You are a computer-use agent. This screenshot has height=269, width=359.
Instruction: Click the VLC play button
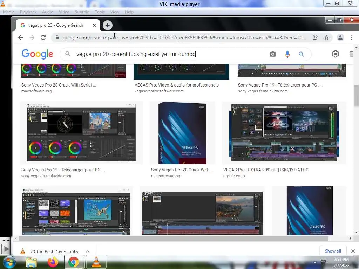tap(6, 249)
